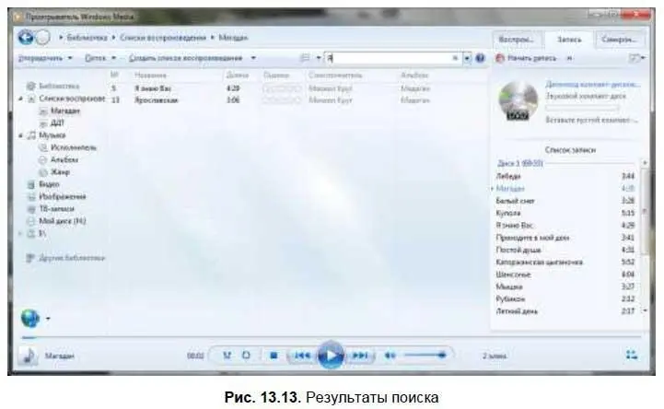664x409 pixels.
Task: Open the Упорядочить dropdown menu
Action: tap(45, 58)
